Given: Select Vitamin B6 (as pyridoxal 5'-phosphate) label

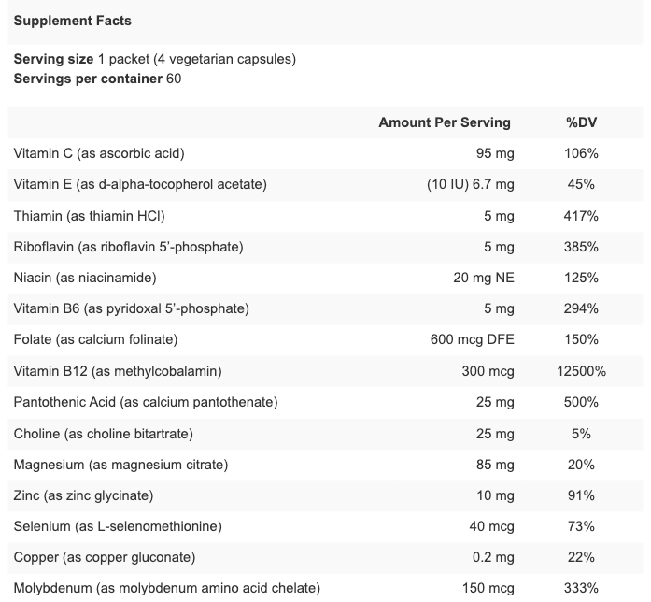Looking at the screenshot, I should click(x=131, y=308).
